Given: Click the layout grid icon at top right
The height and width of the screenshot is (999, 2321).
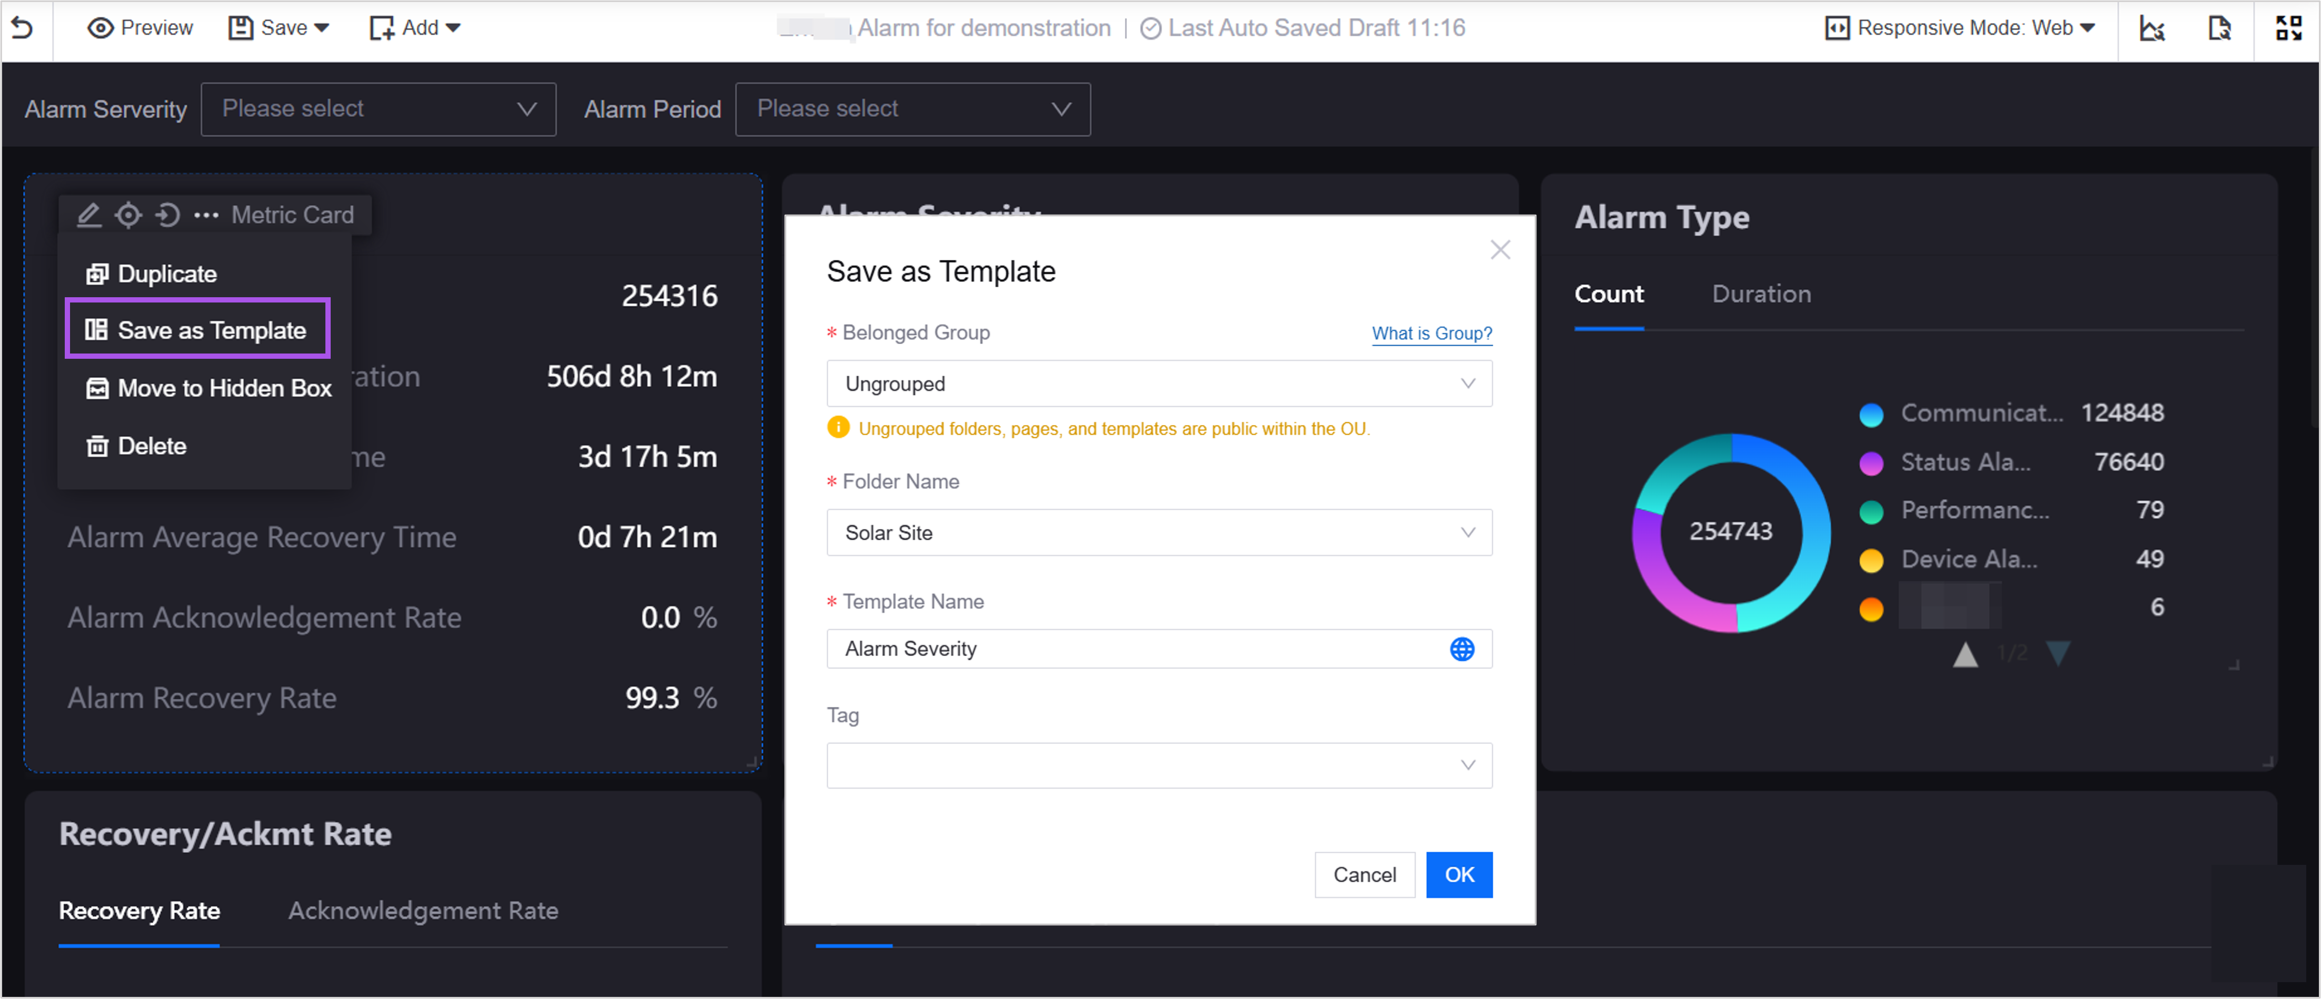Looking at the screenshot, I should [2288, 29].
